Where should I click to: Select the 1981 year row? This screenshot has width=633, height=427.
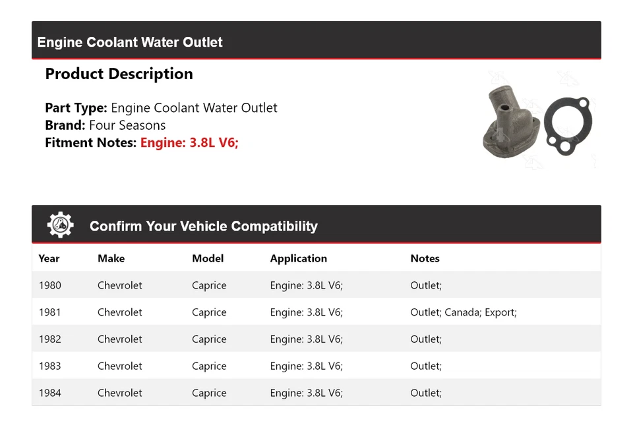click(x=50, y=312)
